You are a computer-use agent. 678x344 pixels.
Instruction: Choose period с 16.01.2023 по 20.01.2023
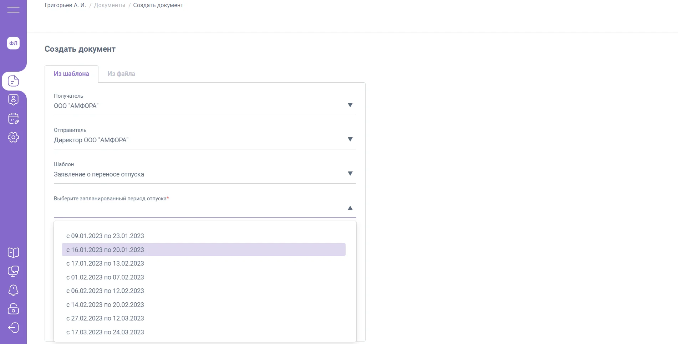point(105,250)
